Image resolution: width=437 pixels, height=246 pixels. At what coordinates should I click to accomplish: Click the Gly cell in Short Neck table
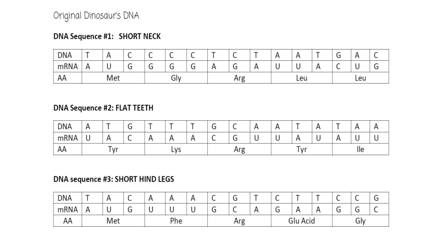point(176,78)
